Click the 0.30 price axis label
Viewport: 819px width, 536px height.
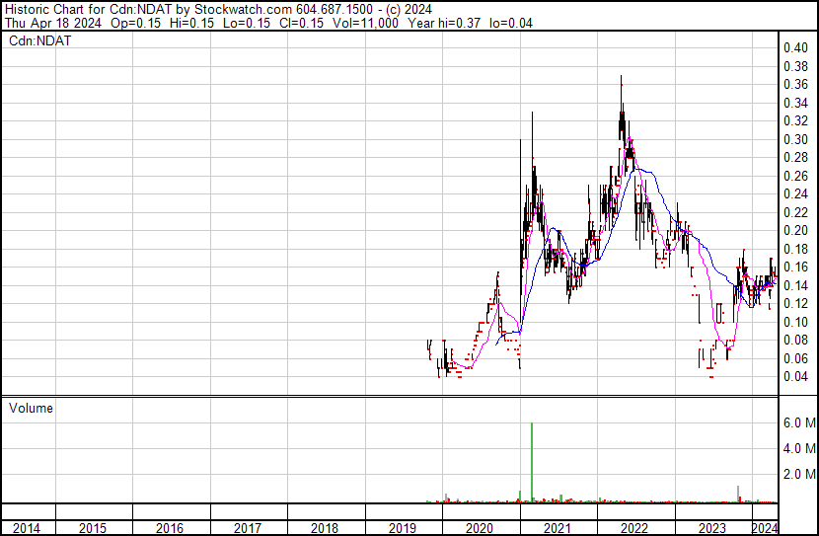pos(795,139)
